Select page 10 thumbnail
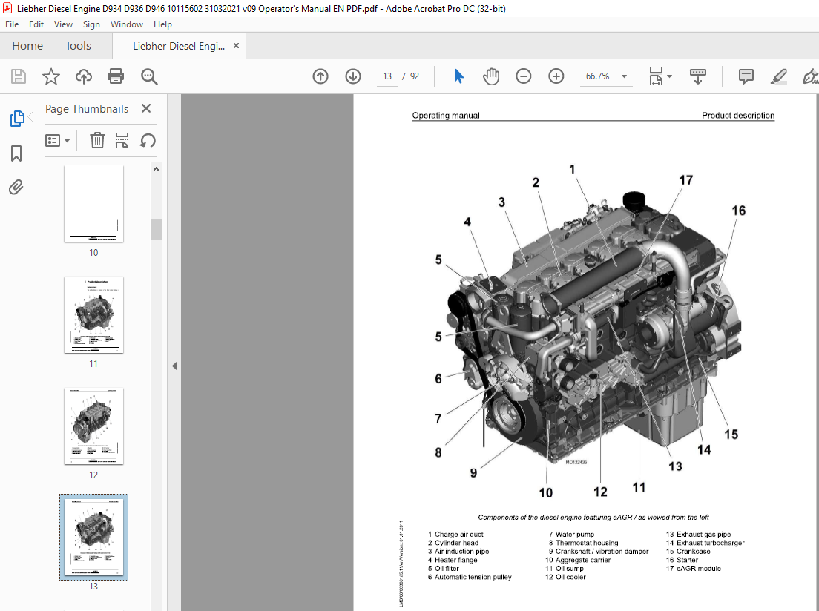This screenshot has width=819, height=611. click(x=93, y=204)
